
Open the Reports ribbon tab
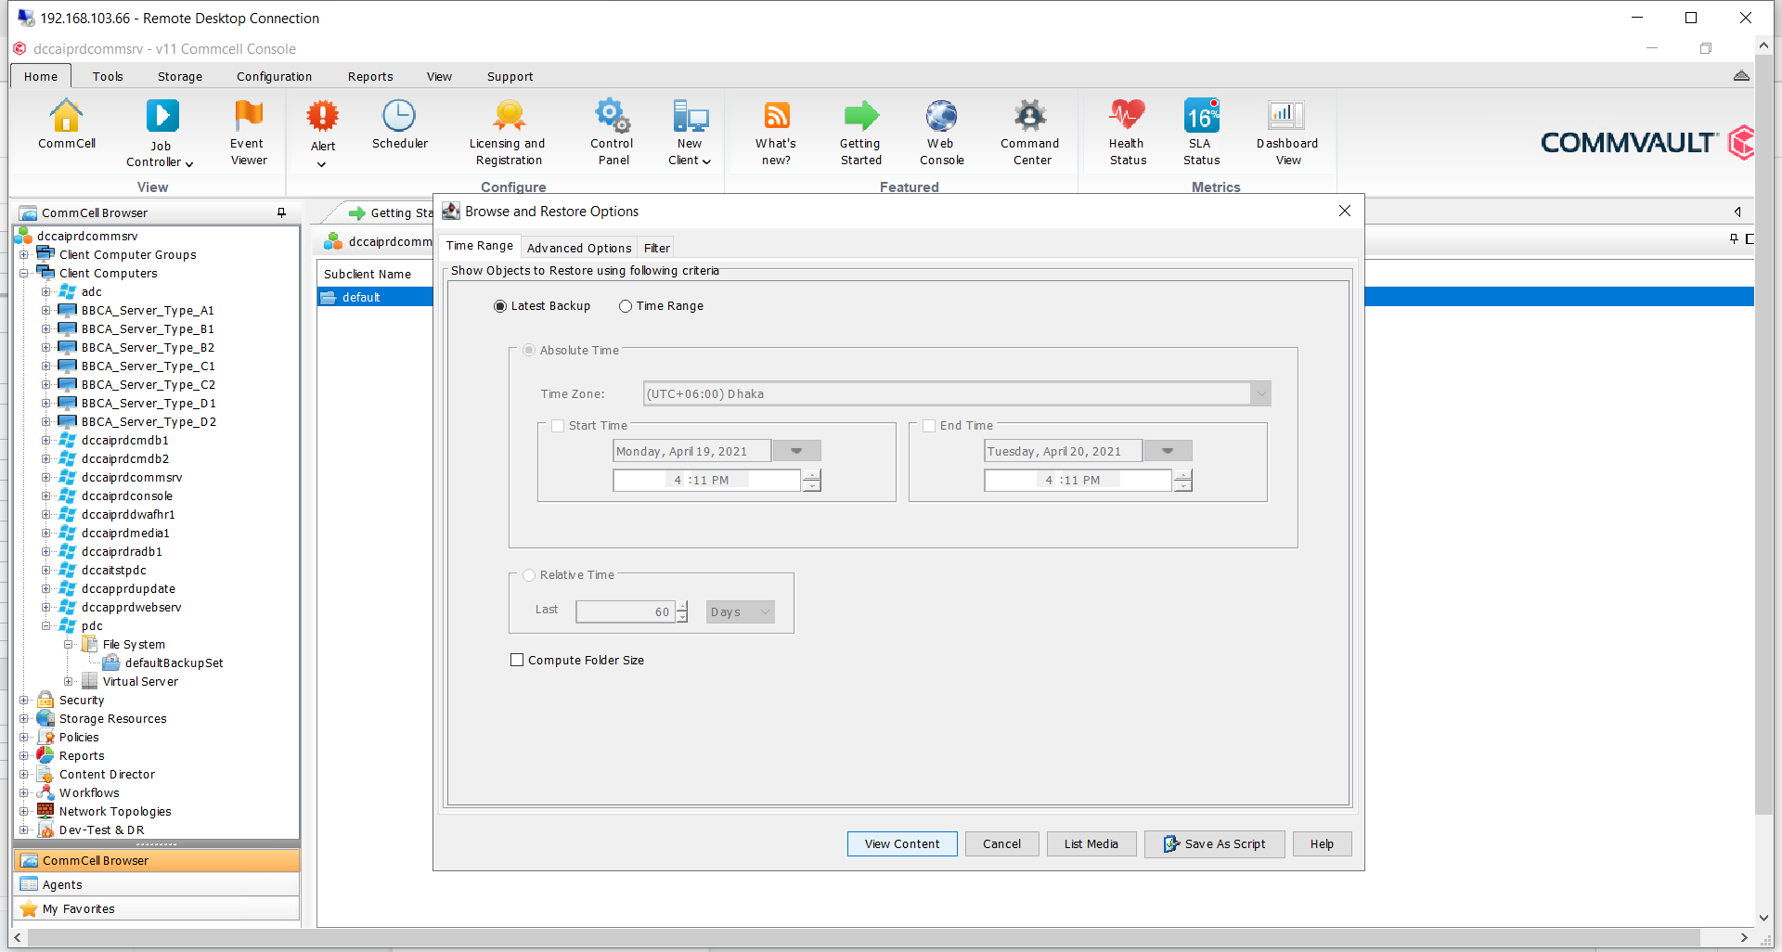[x=370, y=76]
